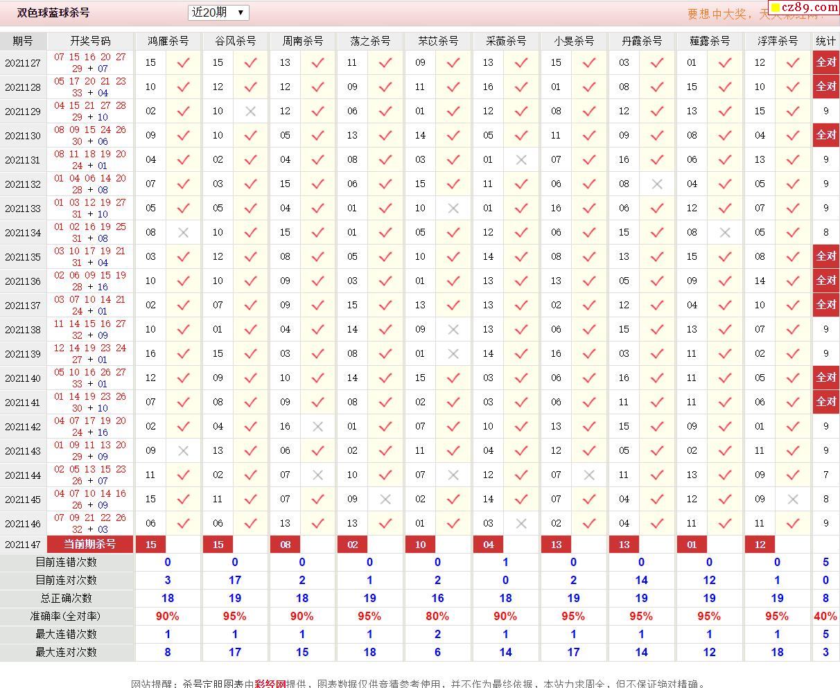Click the red check mark for 2021136 under 小旻杀号

click(x=589, y=281)
